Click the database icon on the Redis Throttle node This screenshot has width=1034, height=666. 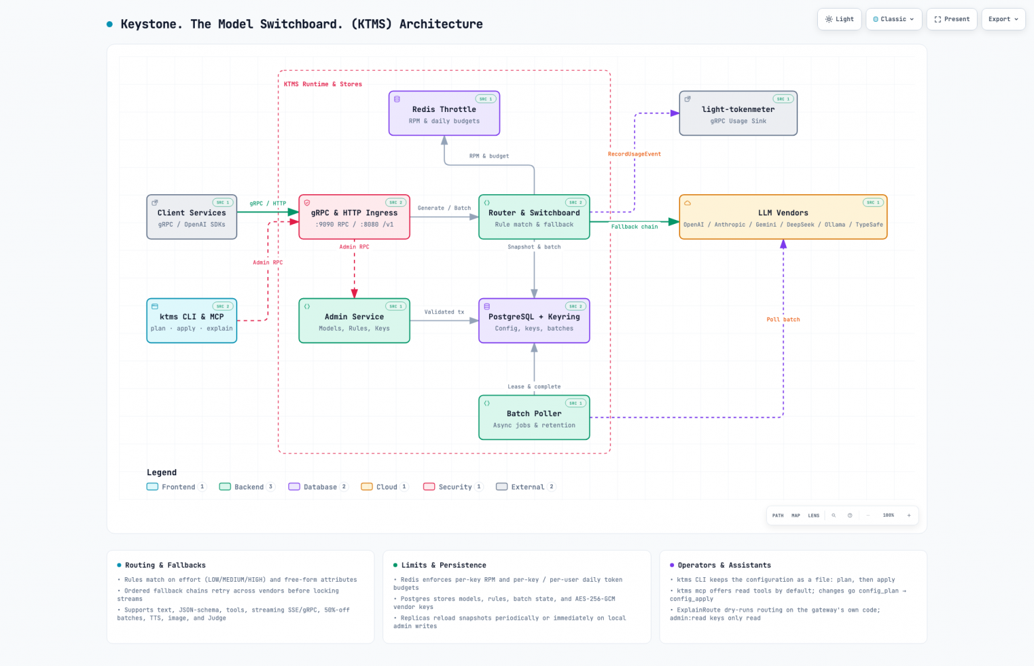397,99
